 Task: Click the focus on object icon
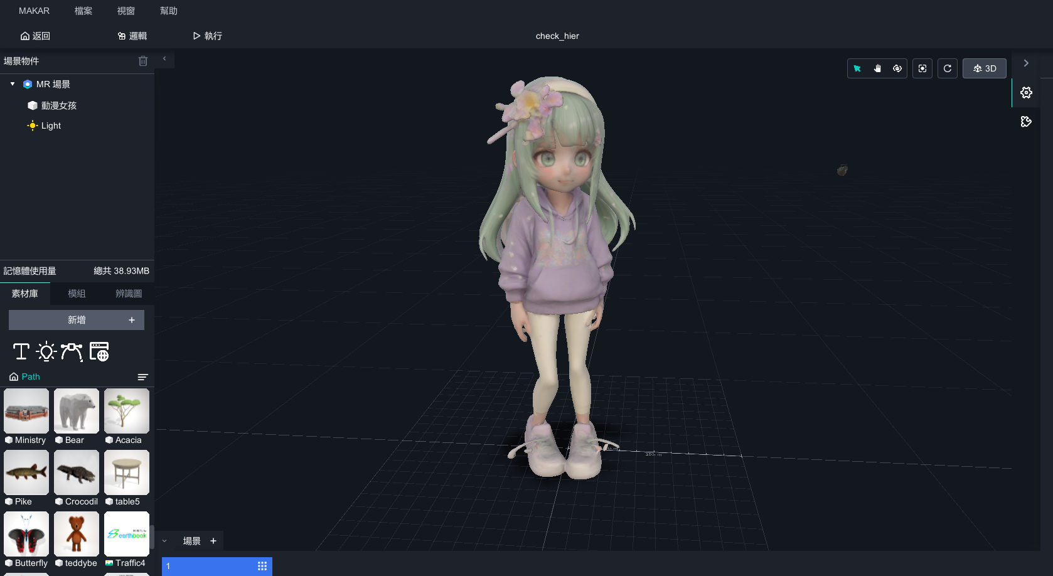[922, 68]
